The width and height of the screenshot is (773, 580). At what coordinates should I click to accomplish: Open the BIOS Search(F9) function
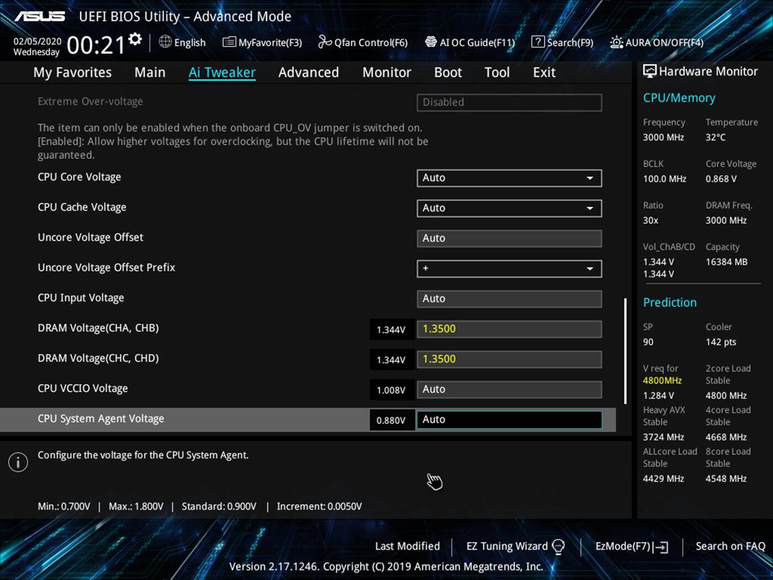[x=562, y=42]
